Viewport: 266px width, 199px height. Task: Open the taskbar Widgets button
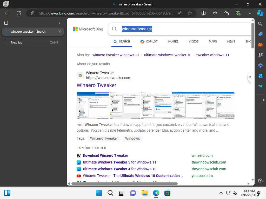[x=7, y=193]
